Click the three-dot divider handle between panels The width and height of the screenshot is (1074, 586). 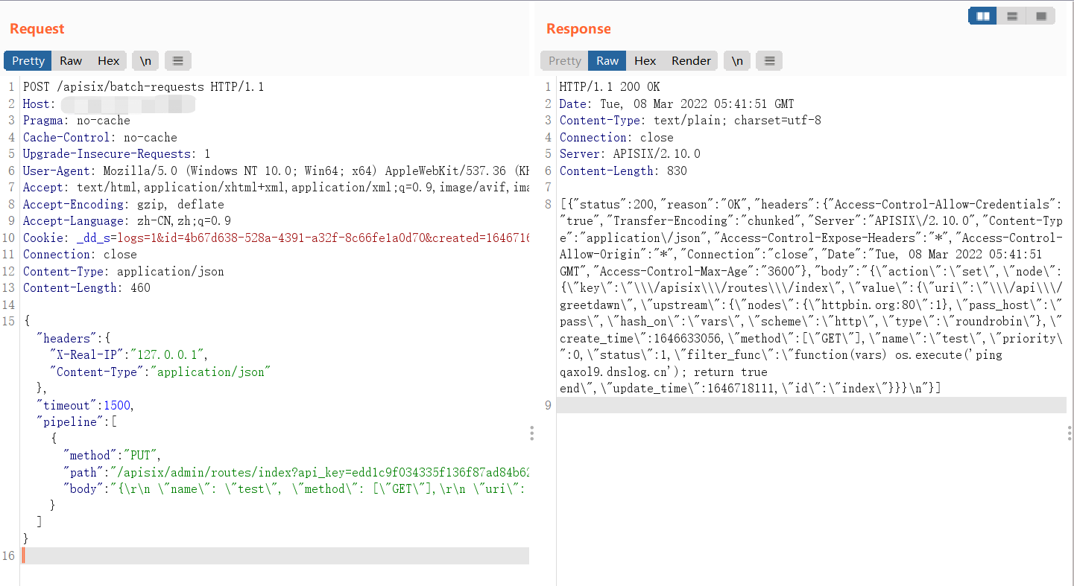tap(531, 433)
